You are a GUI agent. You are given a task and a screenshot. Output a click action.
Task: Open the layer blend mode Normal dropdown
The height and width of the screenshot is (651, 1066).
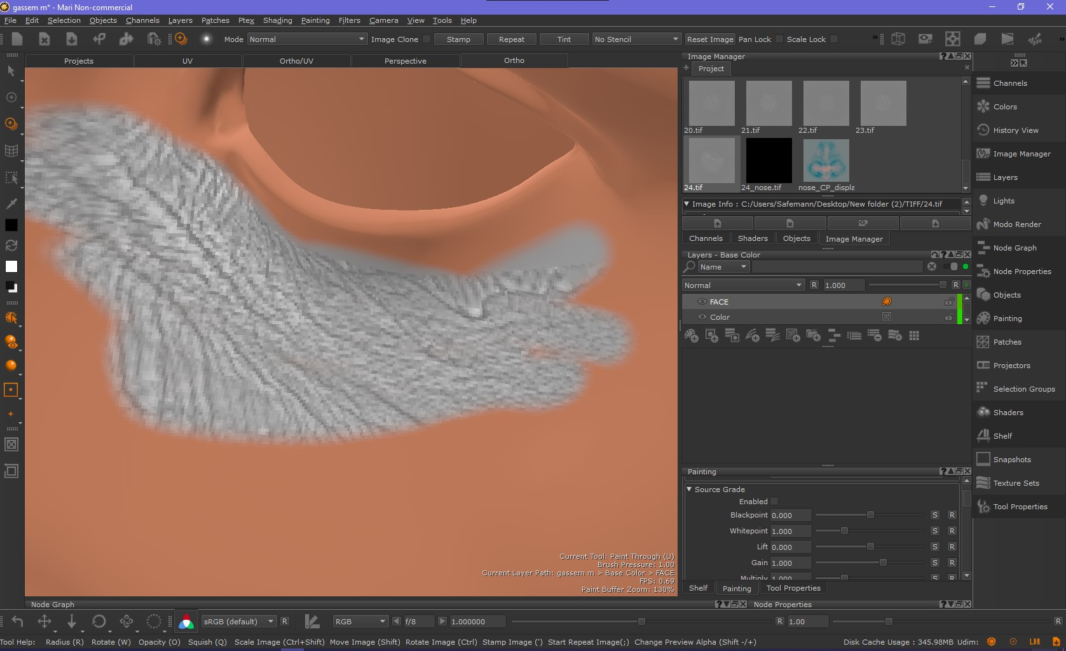pos(744,285)
